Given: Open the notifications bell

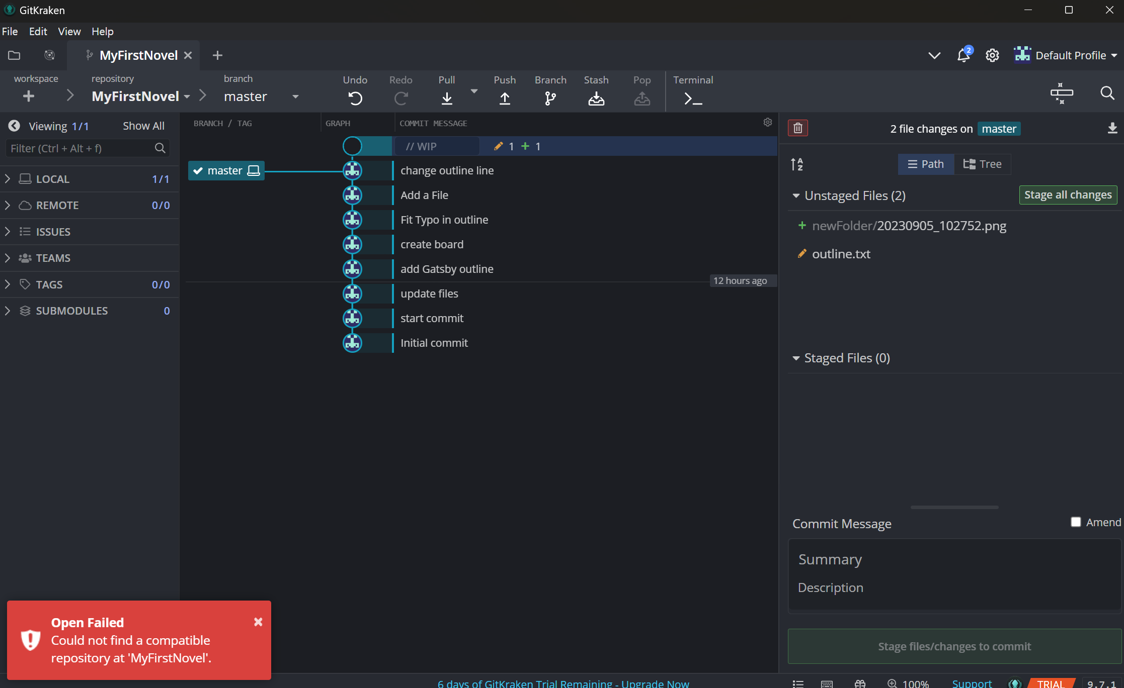Looking at the screenshot, I should [964, 55].
